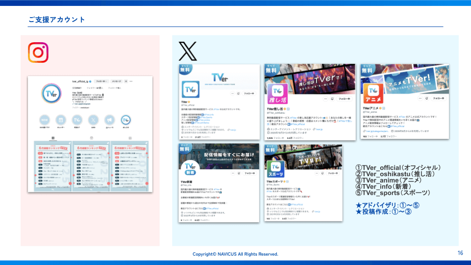
Task: Click the Instagram logo icon
Action: pyautogui.click(x=38, y=53)
